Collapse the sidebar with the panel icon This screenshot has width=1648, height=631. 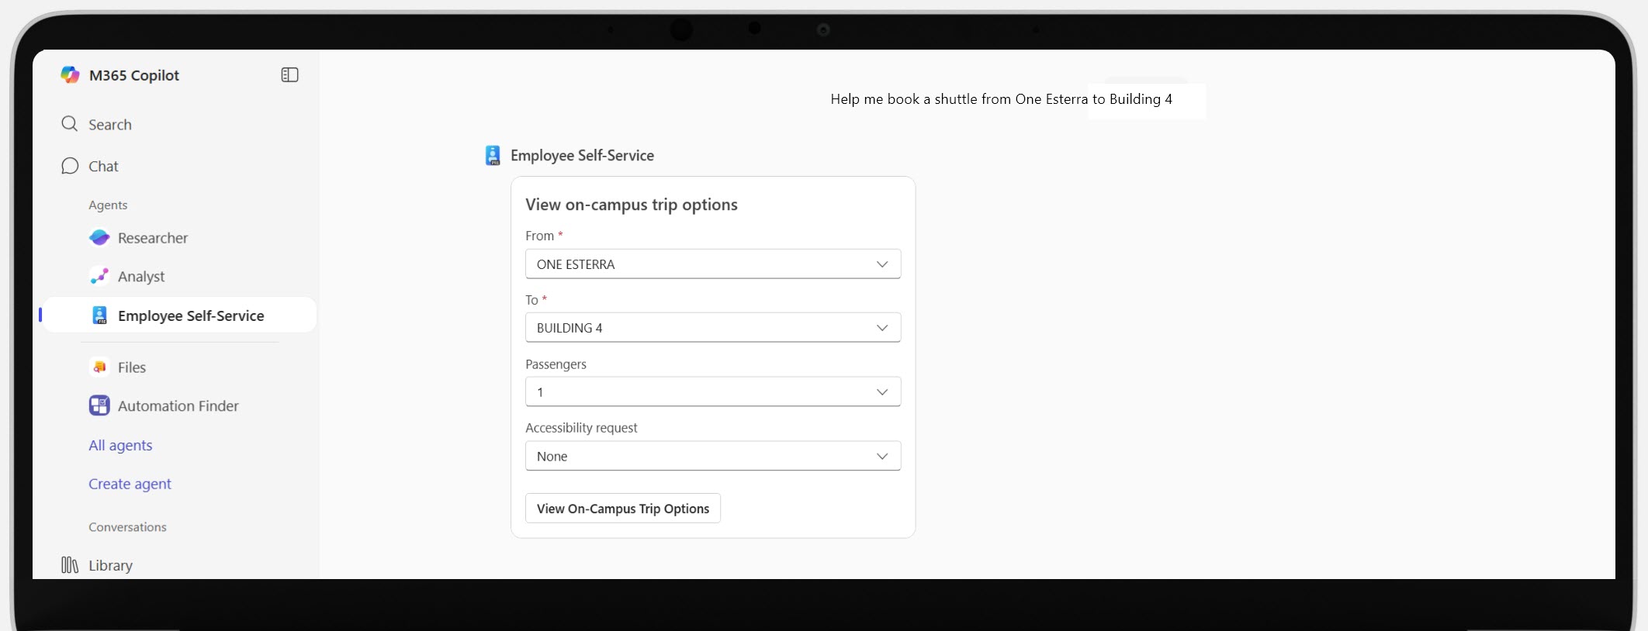[x=289, y=74]
